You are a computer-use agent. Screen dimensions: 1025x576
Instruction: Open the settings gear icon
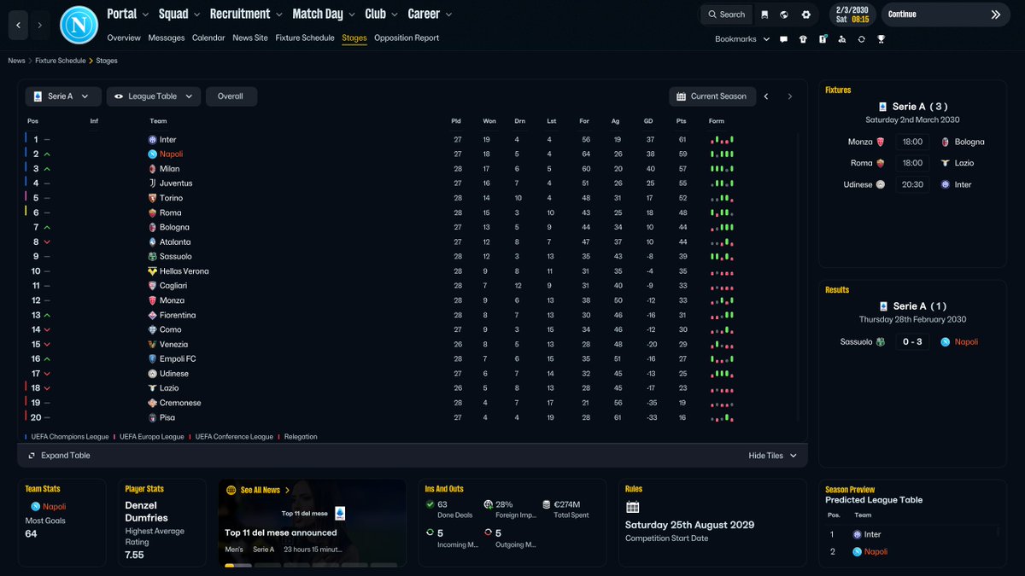(806, 15)
